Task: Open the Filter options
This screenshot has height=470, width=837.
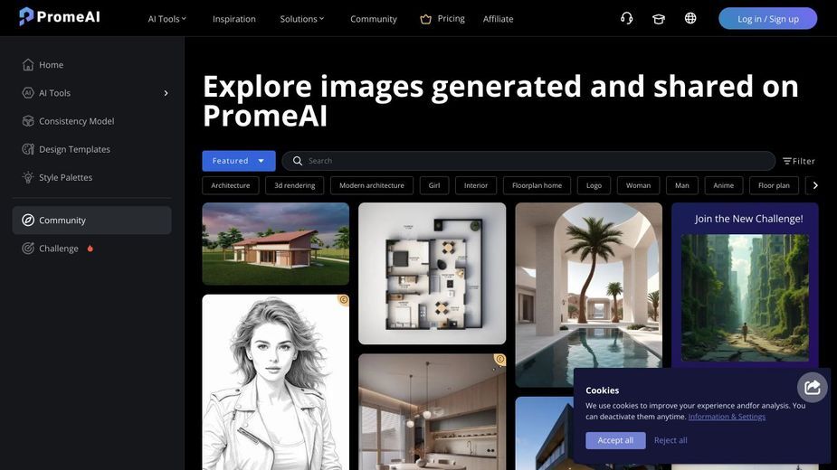Action: pos(799,161)
